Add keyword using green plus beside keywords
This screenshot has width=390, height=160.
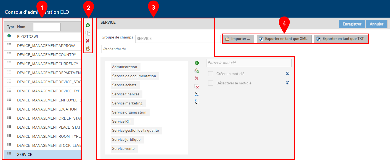coord(197,63)
